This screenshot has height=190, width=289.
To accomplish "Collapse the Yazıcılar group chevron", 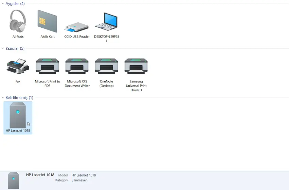I will pyautogui.click(x=3, y=49).
